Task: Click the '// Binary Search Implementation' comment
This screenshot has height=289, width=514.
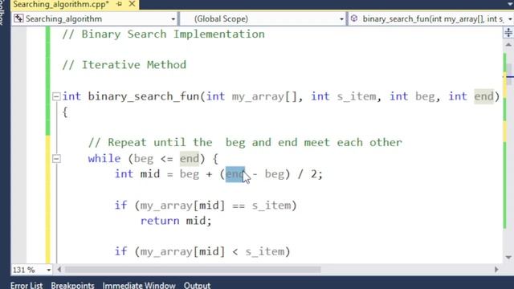Action: coord(163,34)
